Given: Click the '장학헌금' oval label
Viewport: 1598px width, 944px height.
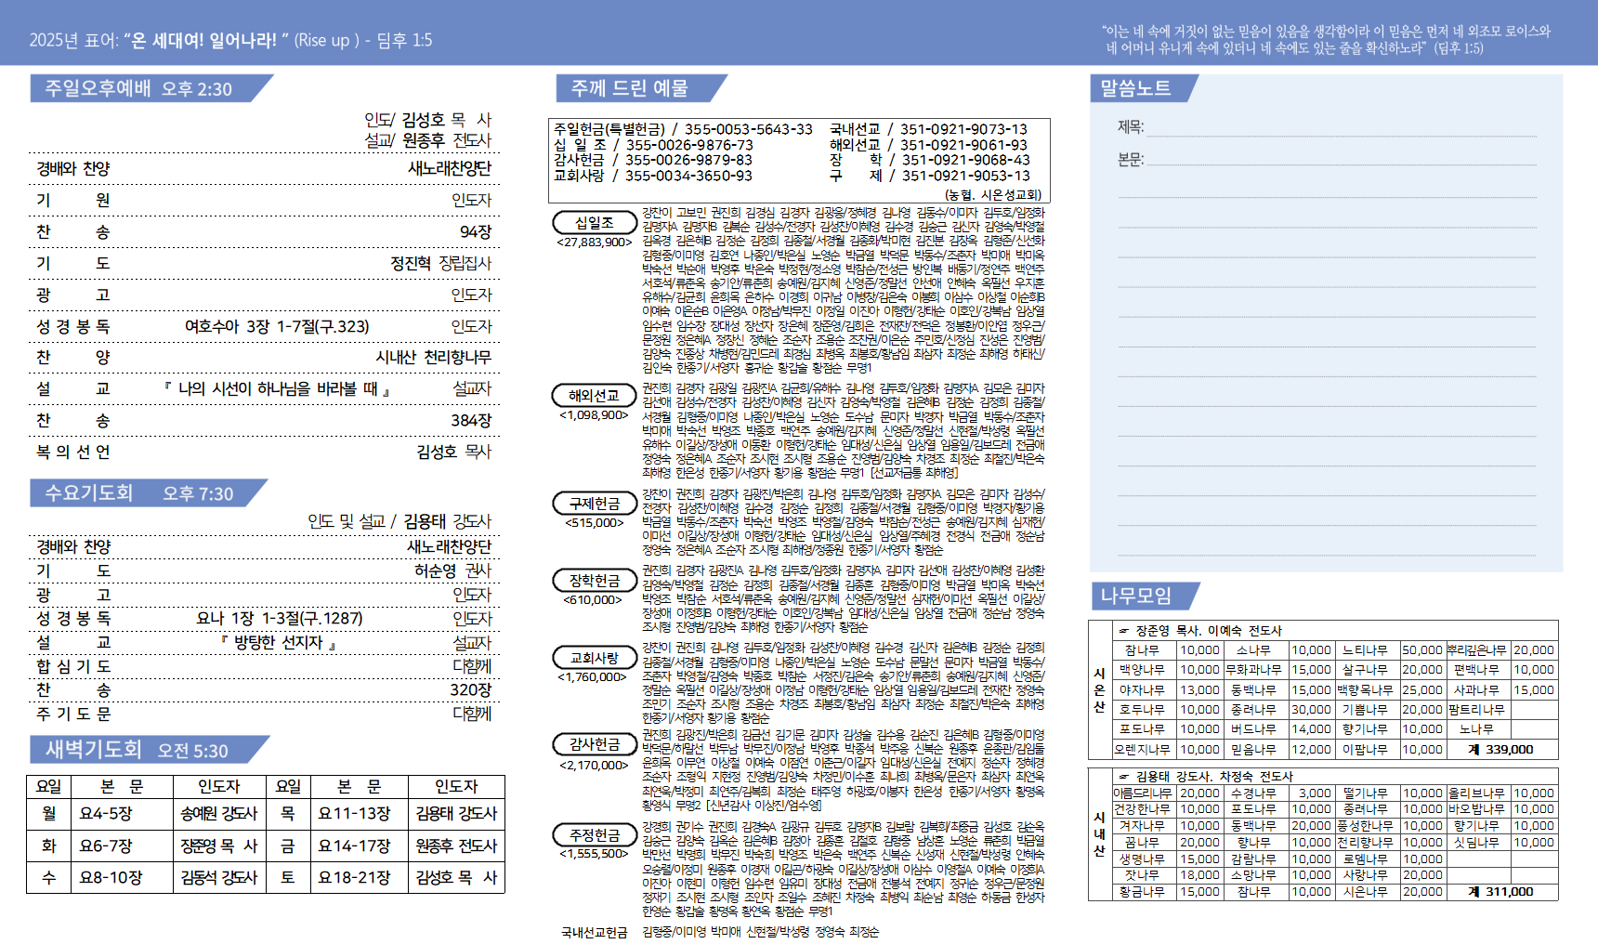Looking at the screenshot, I should [x=595, y=581].
